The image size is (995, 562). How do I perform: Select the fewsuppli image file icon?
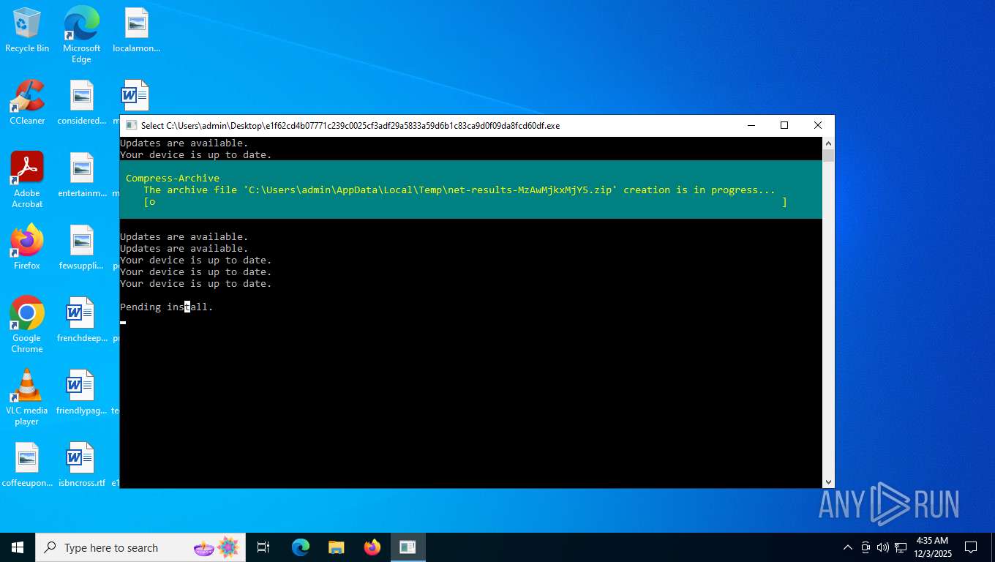point(81,248)
